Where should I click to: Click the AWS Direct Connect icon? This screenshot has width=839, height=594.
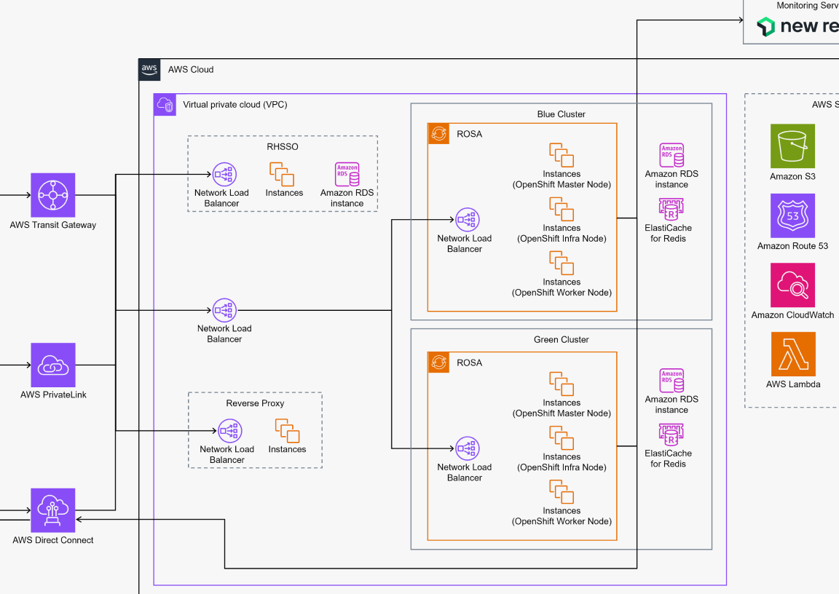point(53,510)
